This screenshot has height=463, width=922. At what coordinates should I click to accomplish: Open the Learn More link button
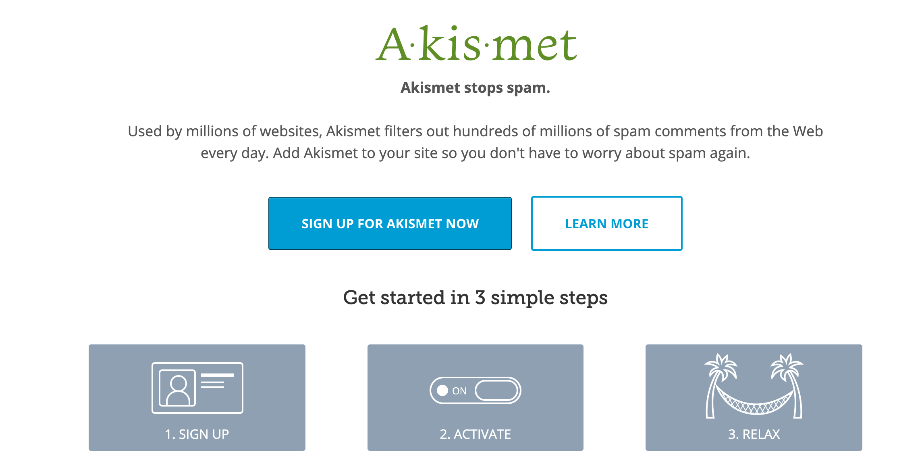pos(606,223)
